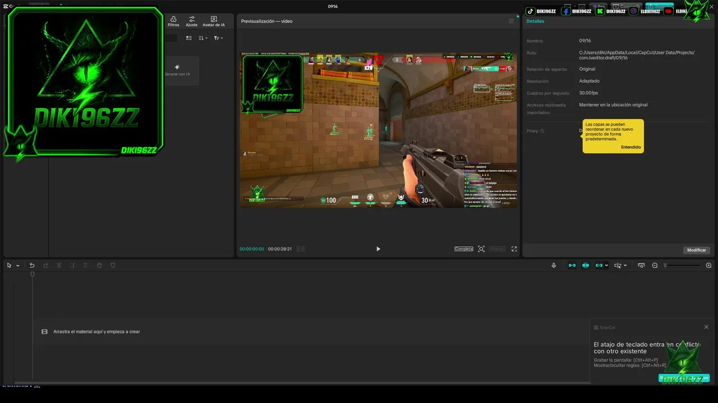The width and height of the screenshot is (718, 403).
Task: Click the game video preview frame
Action: point(379,130)
